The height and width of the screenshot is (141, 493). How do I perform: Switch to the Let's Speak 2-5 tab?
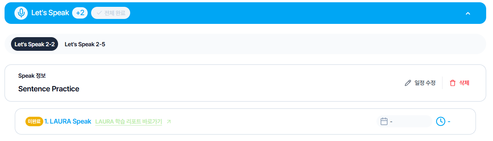[x=85, y=44]
